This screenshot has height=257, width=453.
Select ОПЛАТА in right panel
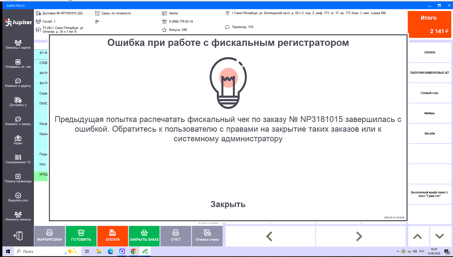[430, 52]
